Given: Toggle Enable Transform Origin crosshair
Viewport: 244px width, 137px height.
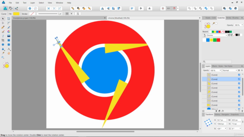Looking at the screenshot, I should click(67, 14).
